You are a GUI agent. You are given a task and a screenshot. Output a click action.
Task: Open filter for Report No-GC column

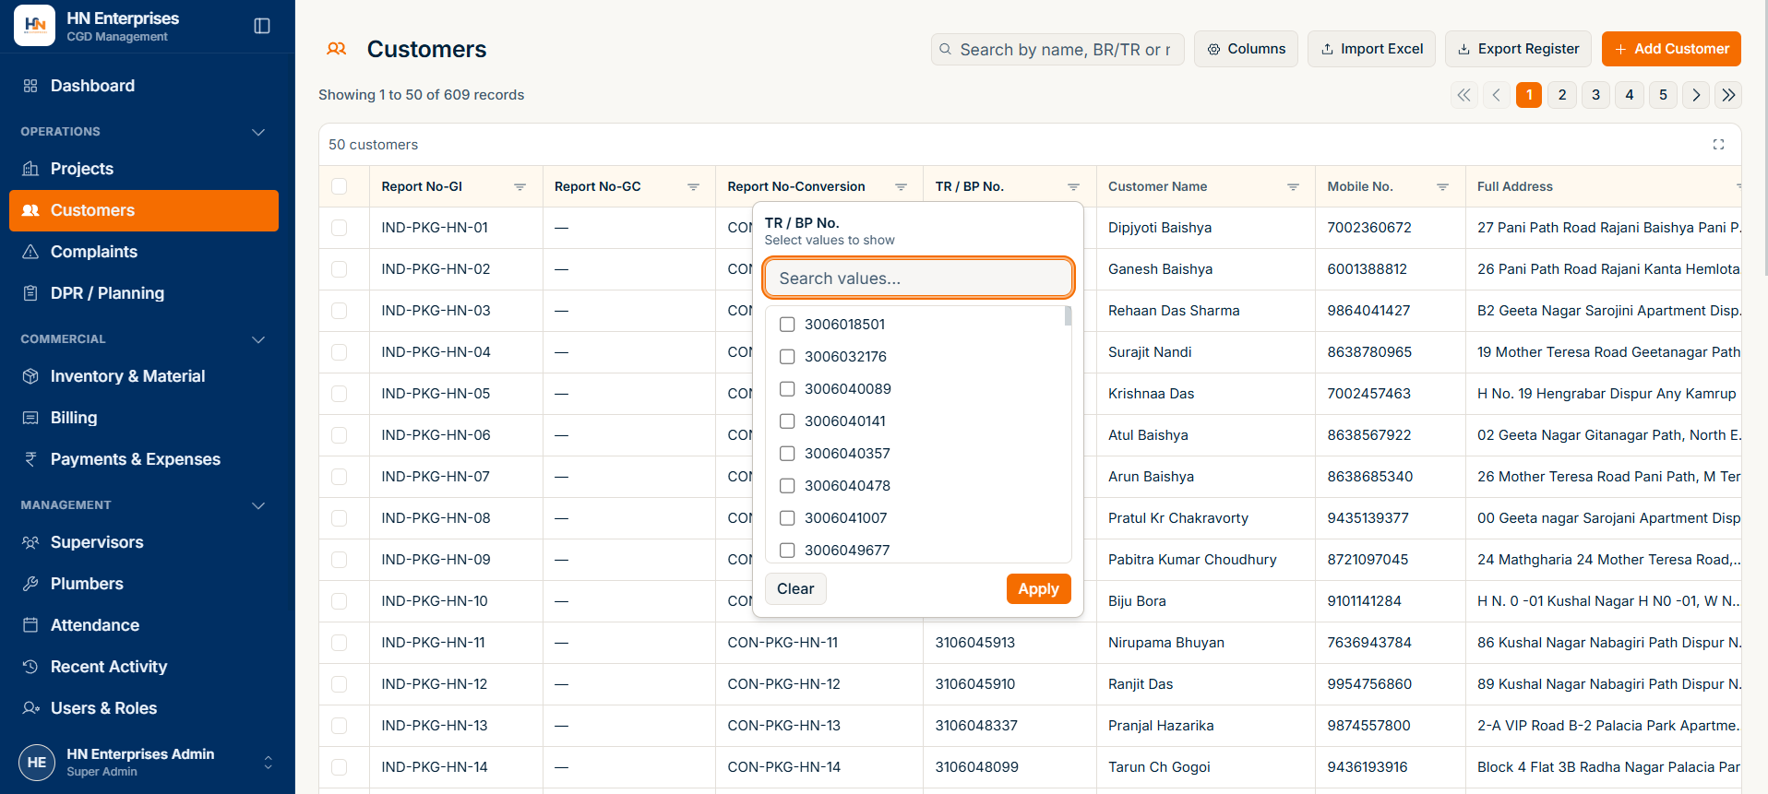click(x=693, y=187)
